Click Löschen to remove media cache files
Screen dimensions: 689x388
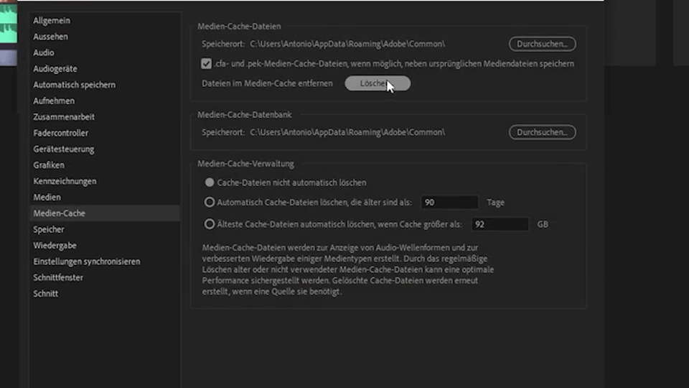[x=377, y=83]
